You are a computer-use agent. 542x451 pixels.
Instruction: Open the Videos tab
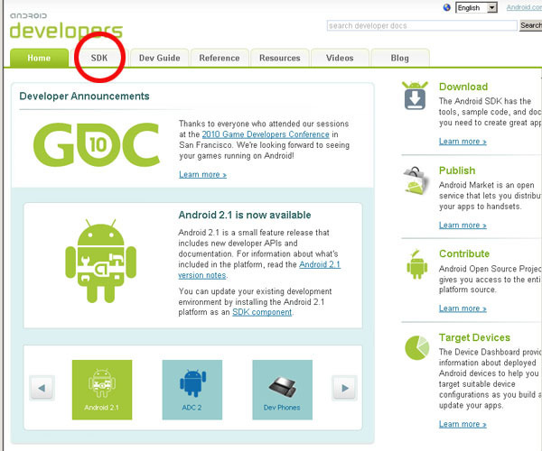click(340, 58)
